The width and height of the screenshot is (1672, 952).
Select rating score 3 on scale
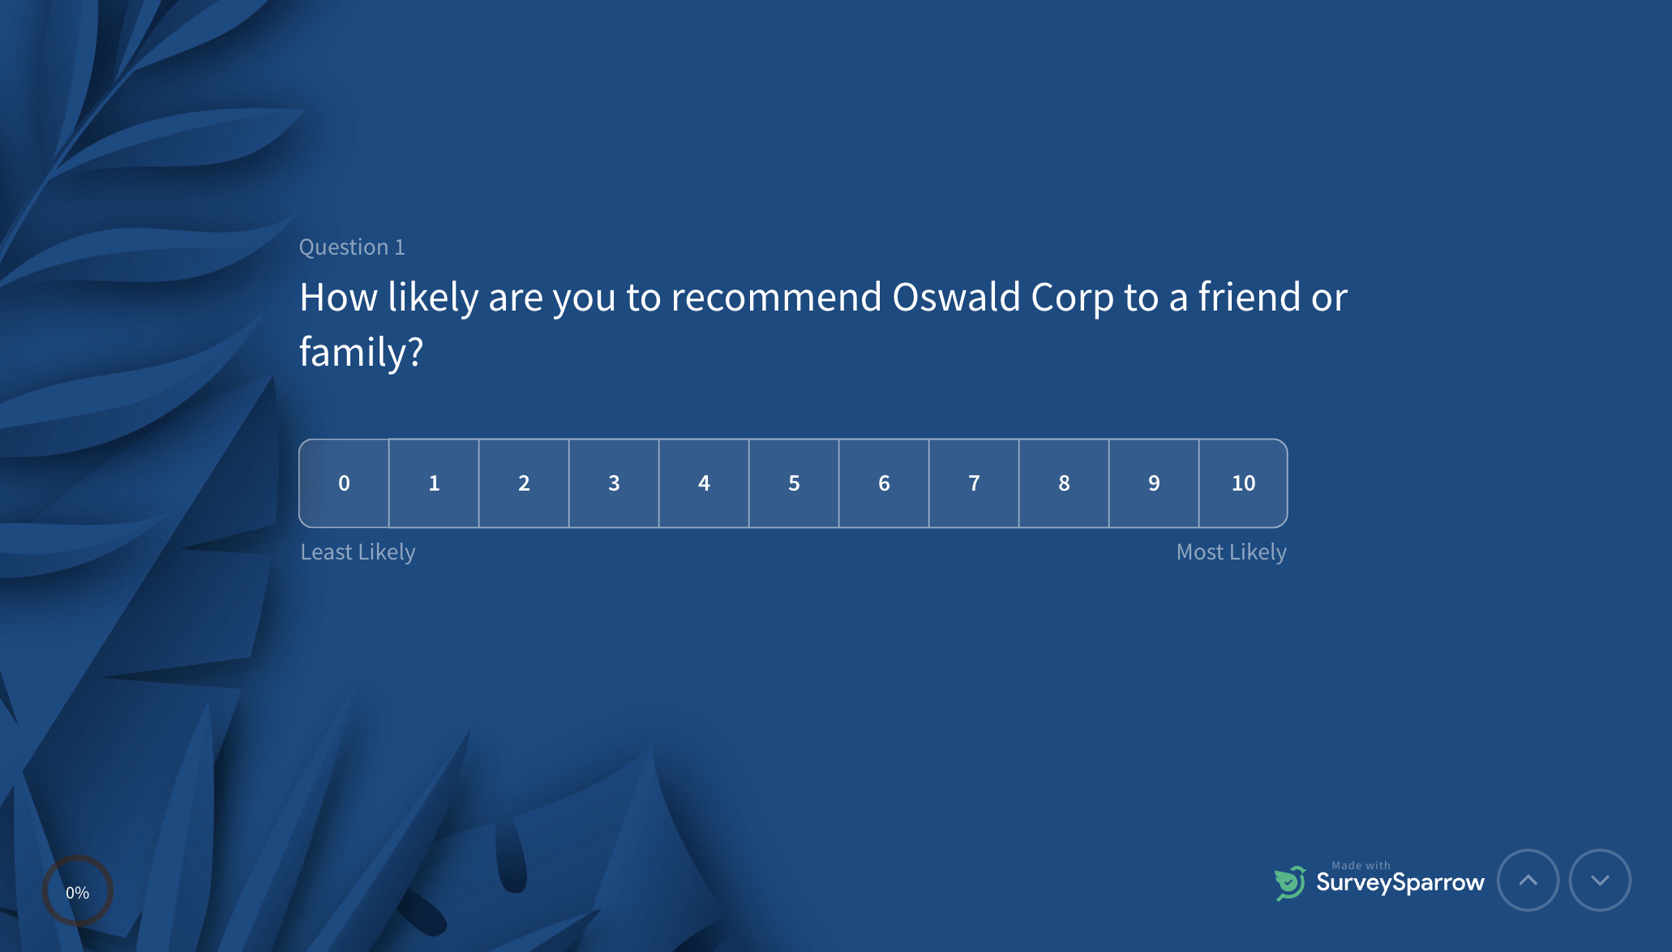coord(613,482)
